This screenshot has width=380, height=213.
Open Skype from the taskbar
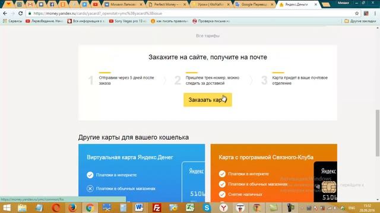(x=207, y=208)
